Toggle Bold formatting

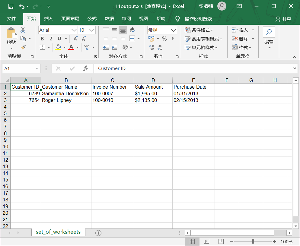click(x=42, y=39)
